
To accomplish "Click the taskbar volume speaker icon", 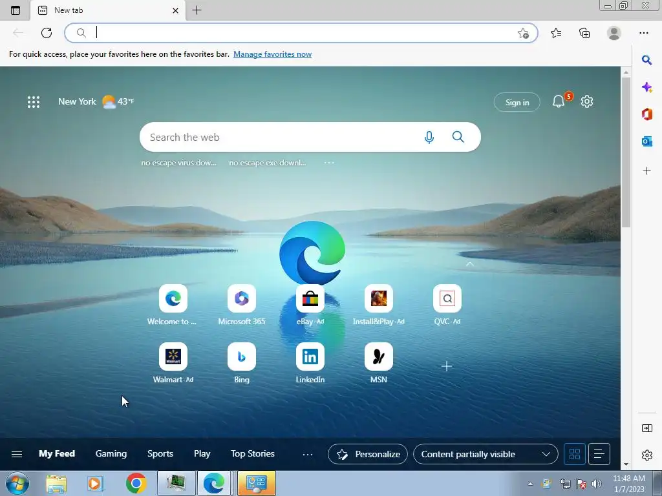I will click(597, 484).
